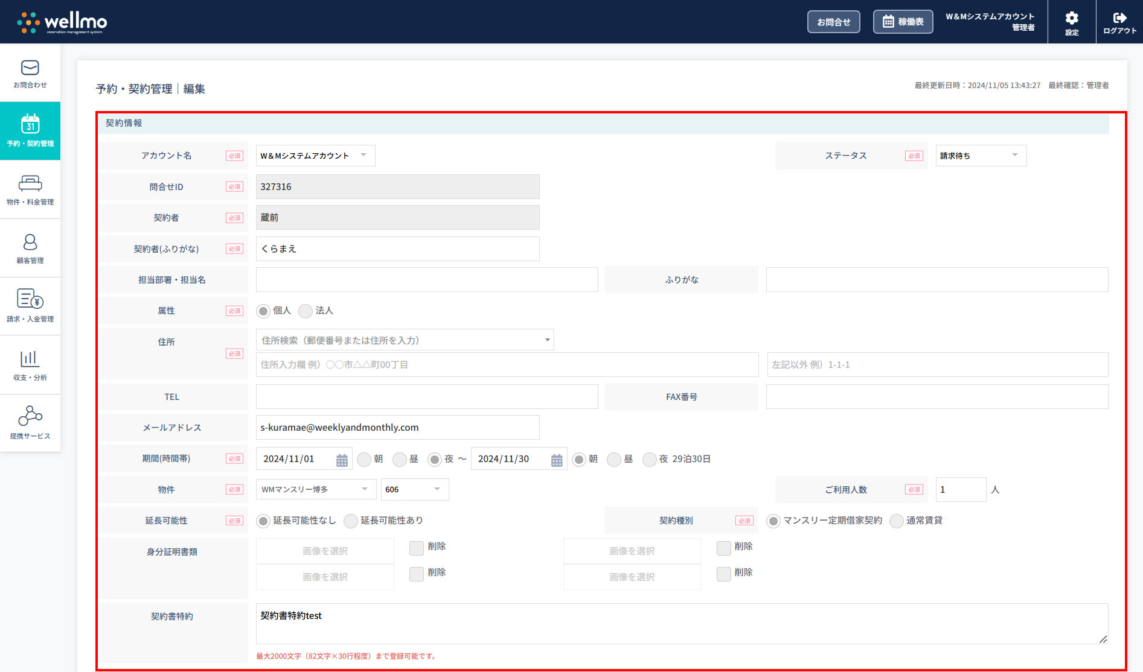Open 提携サービス sidebar icon
Screen dimensions: 1143x672
(x=30, y=416)
